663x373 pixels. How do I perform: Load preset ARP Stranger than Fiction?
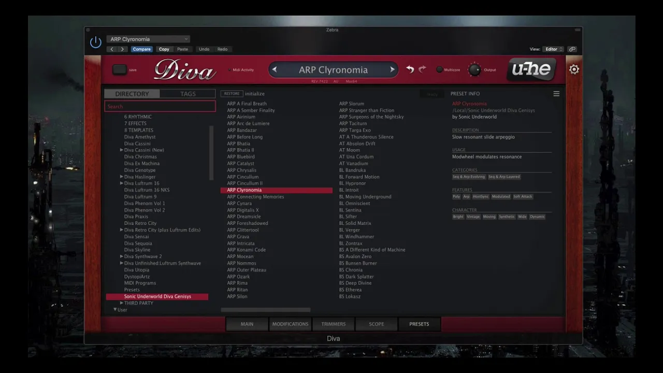[367, 110]
